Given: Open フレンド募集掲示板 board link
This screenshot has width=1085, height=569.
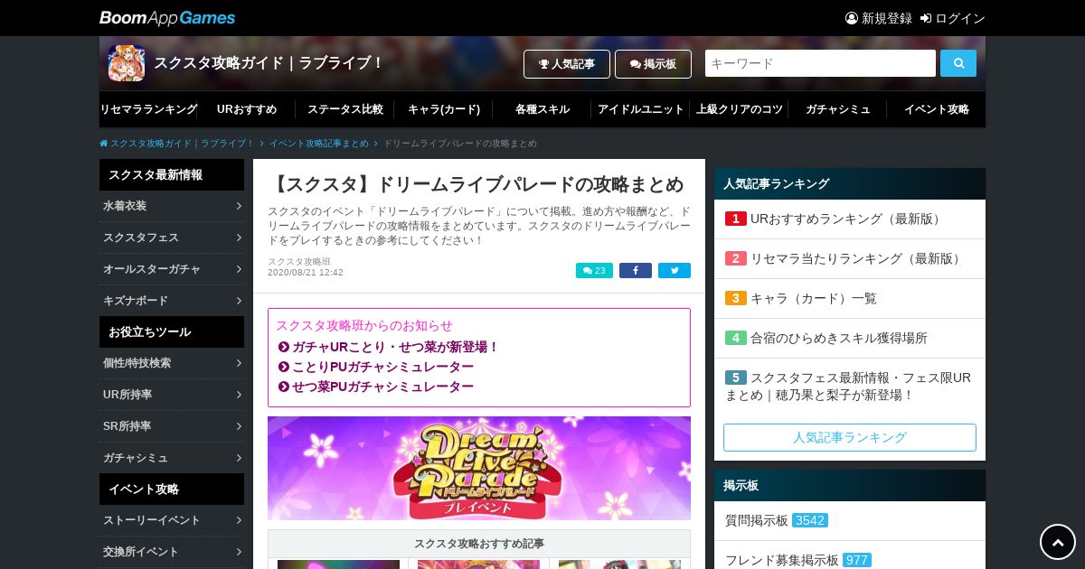Looking at the screenshot, I should point(850,558).
